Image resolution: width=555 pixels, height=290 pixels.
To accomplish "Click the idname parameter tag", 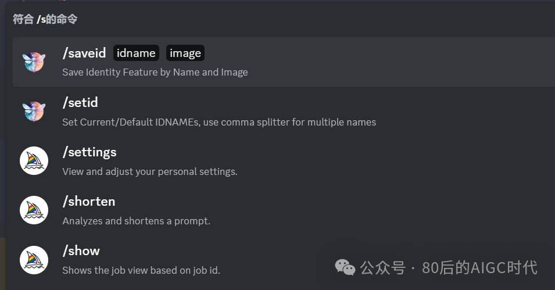I will pyautogui.click(x=136, y=53).
